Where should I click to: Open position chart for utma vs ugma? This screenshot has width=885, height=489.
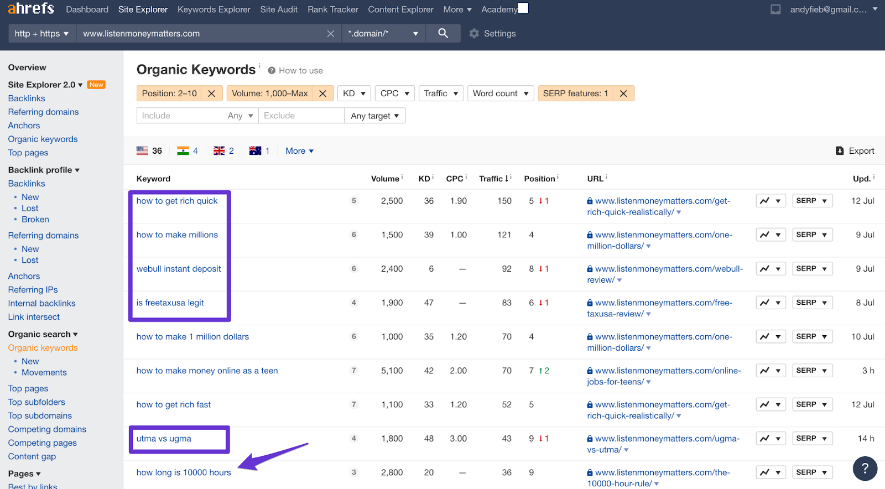point(771,439)
